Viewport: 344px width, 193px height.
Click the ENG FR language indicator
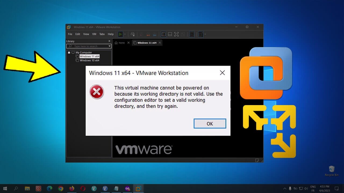point(313,188)
